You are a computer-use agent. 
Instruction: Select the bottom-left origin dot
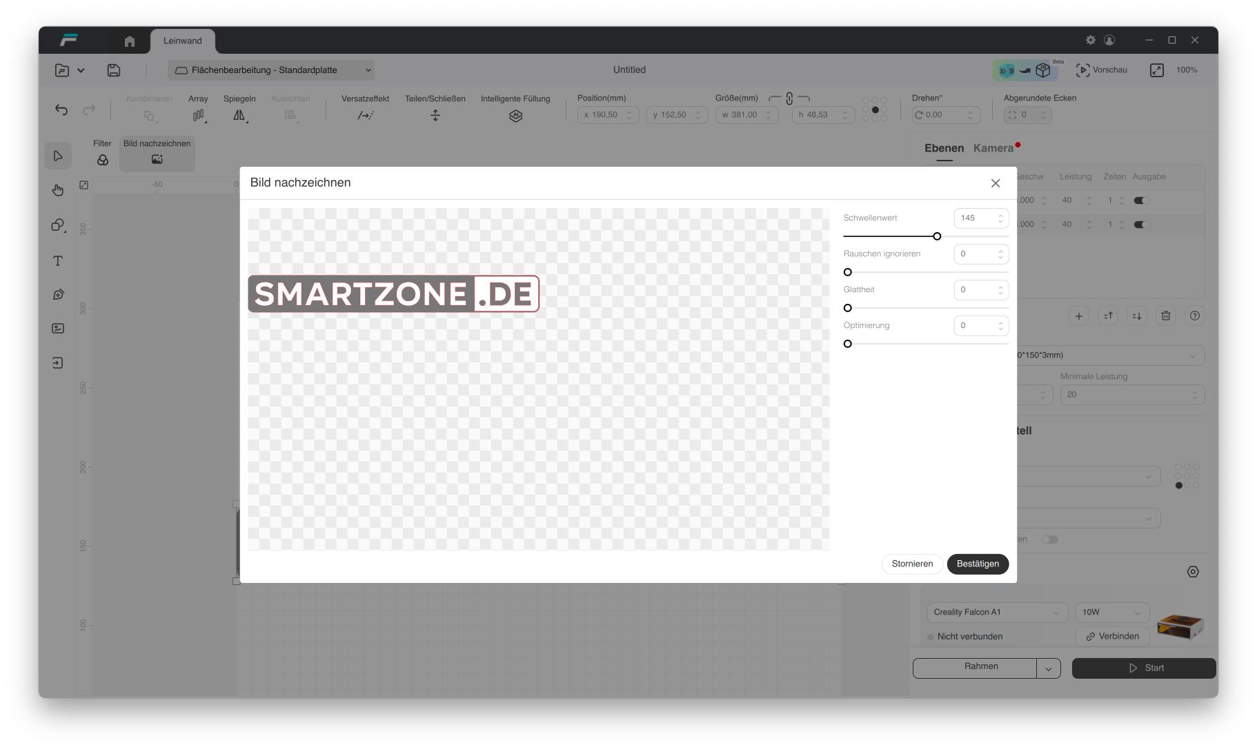[1179, 486]
